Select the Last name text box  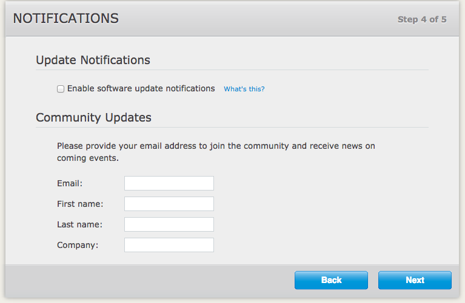(169, 224)
